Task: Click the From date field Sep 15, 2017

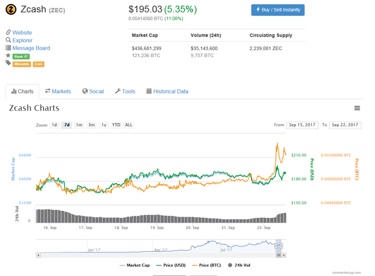Action: point(302,125)
